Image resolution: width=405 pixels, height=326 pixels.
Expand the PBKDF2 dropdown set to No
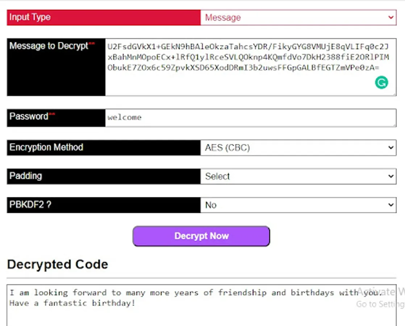pos(298,205)
